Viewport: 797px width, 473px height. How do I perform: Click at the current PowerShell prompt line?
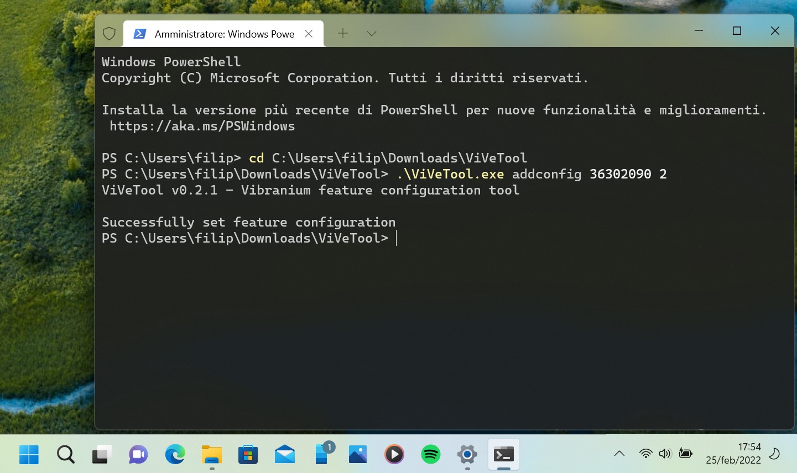(249, 238)
